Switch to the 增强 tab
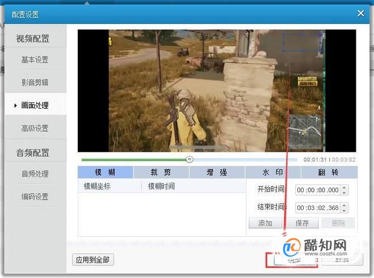 (x=217, y=172)
